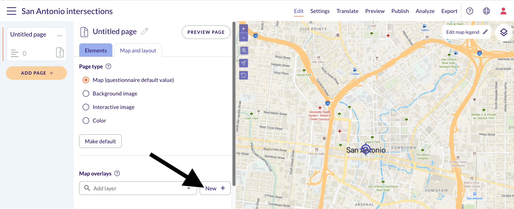The height and width of the screenshot is (209, 514).
Task: Open the help question mark icon in header
Action: point(470,11)
